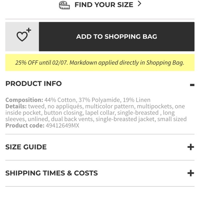Expand Shipping Times & Costs plus icon

[191, 173]
